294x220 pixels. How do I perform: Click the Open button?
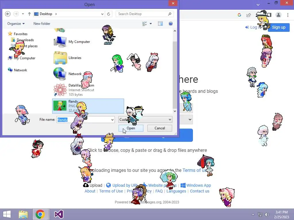[x=131, y=128]
